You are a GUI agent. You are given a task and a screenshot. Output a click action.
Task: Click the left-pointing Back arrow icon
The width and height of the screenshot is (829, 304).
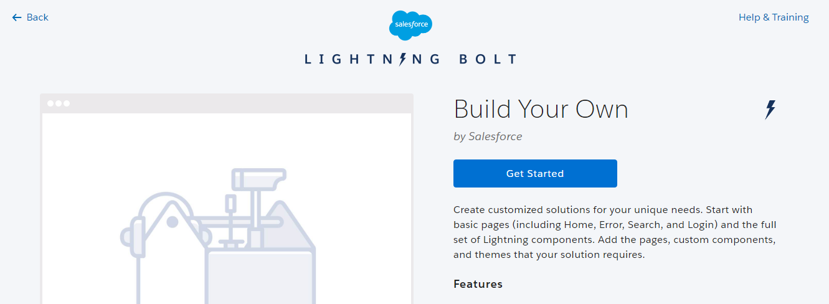[17, 17]
